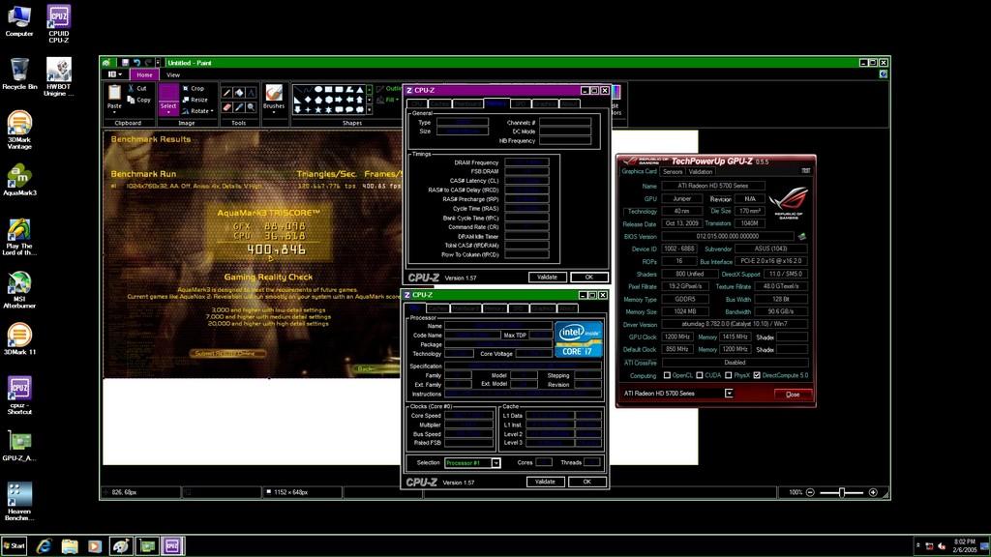Click GPU-Z BIOS save chip icon
991x557 pixels.
click(802, 236)
